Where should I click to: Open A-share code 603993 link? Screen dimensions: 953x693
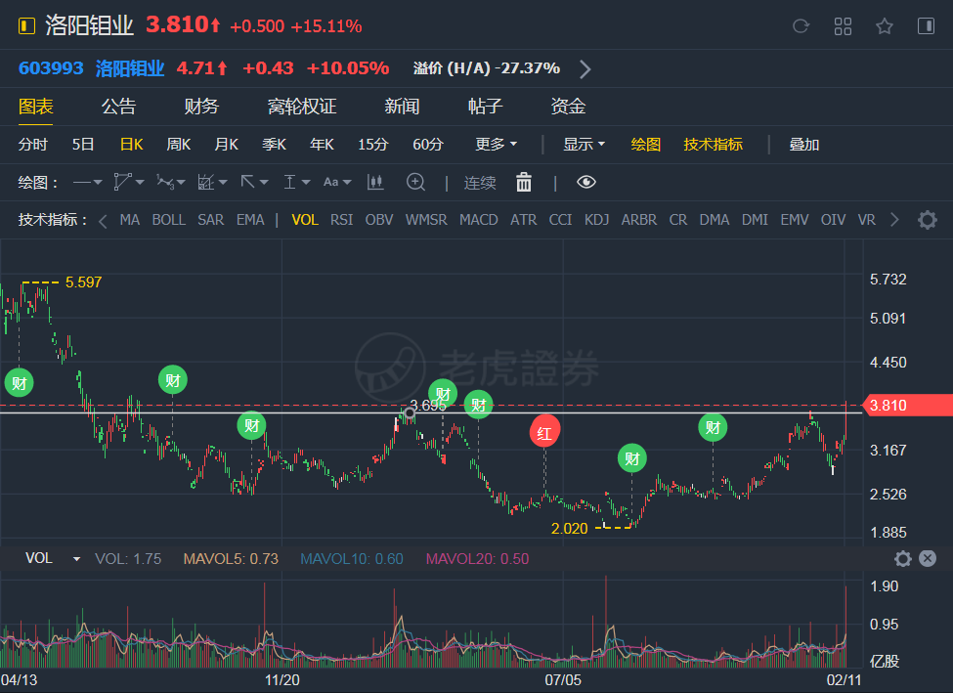click(x=51, y=68)
